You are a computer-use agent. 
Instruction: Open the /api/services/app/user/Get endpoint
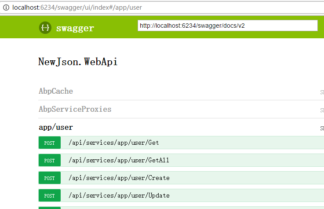click(114, 143)
